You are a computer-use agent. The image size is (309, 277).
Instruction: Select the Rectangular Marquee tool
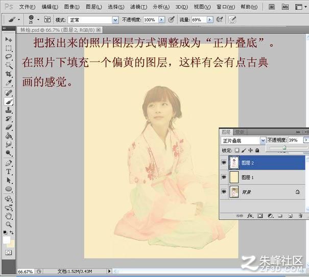(x=9, y=48)
